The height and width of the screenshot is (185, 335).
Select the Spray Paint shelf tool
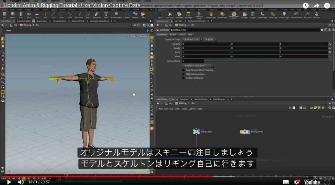point(97,15)
